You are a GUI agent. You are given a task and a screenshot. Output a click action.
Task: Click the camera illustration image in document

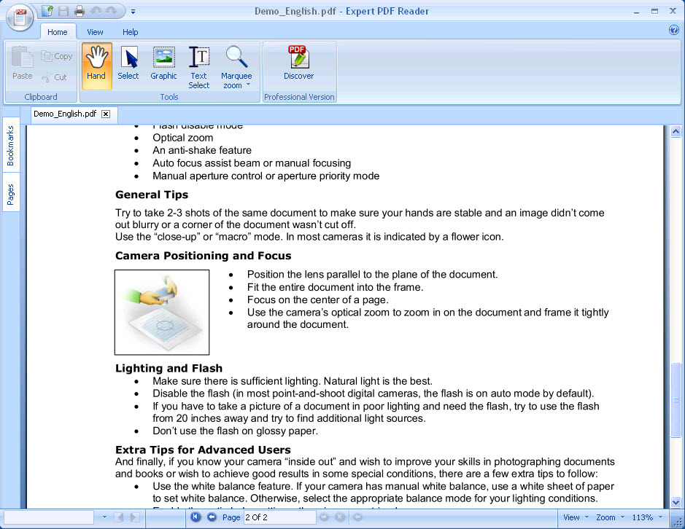162,312
